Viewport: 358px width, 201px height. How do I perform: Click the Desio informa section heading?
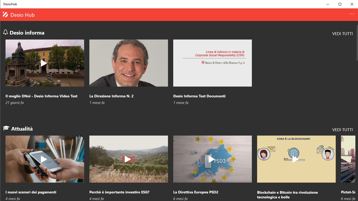pyautogui.click(x=27, y=33)
